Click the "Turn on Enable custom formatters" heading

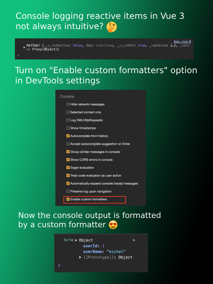pos(106,75)
